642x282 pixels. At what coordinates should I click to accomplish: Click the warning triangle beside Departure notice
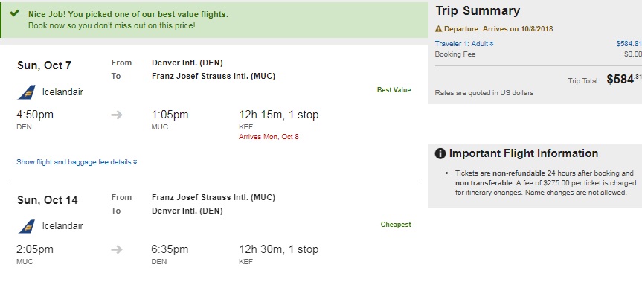[x=438, y=29]
